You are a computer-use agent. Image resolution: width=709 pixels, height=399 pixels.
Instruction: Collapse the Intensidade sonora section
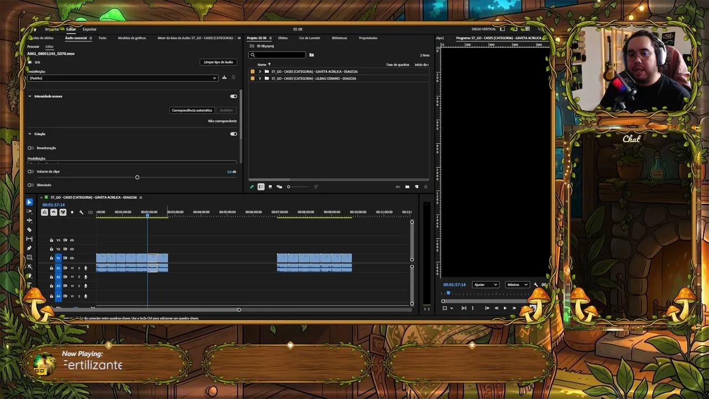pos(30,96)
